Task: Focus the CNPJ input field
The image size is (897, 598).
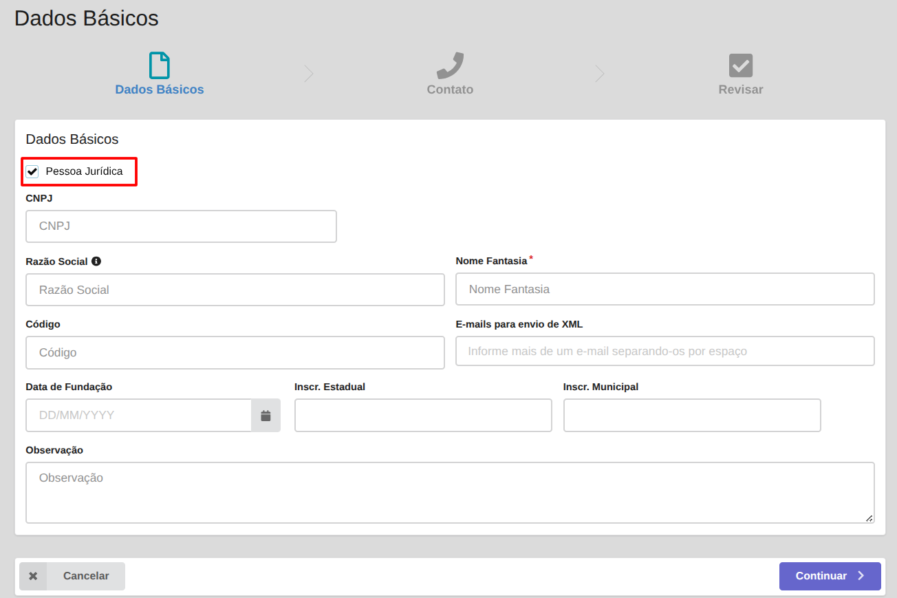Action: pos(181,226)
